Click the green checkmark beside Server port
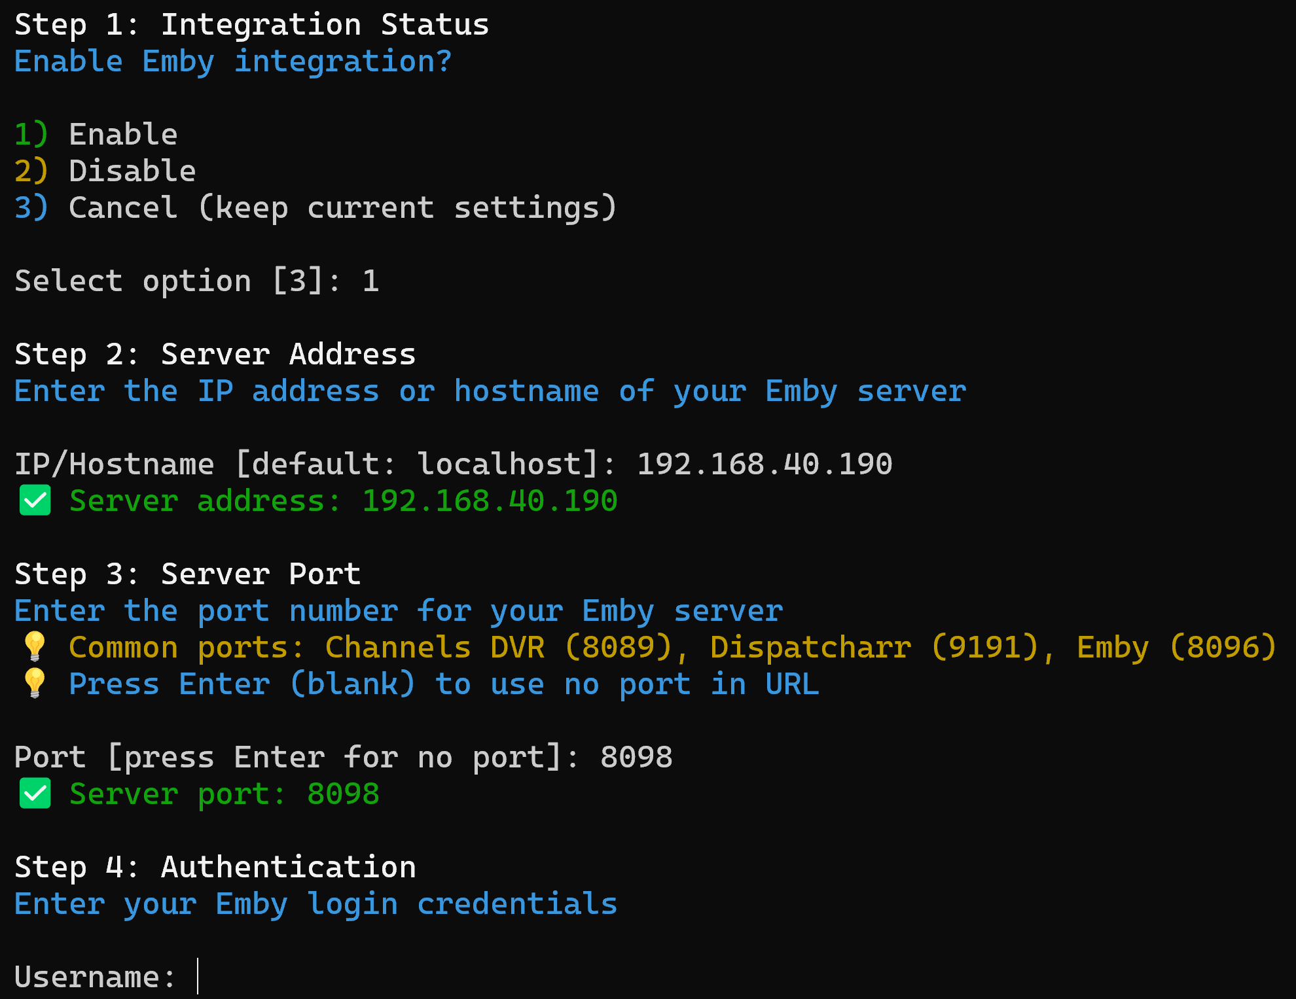1296x999 pixels. 35,794
